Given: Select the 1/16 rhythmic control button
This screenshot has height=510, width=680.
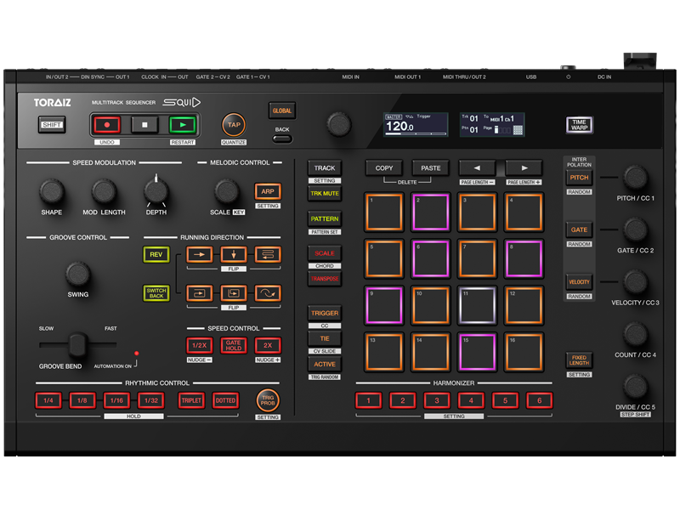Looking at the screenshot, I should click(116, 400).
